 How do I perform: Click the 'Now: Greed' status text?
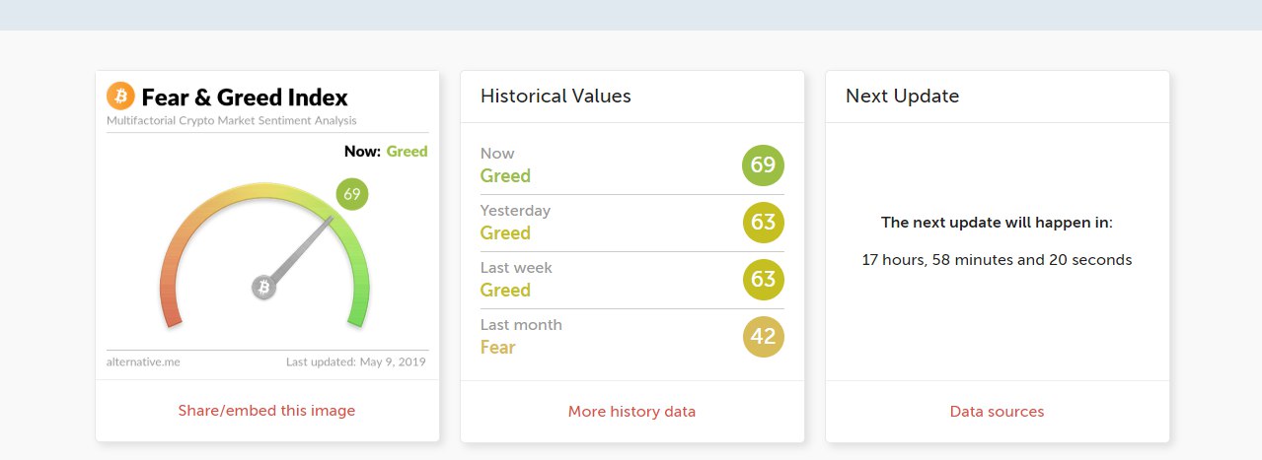(x=386, y=152)
